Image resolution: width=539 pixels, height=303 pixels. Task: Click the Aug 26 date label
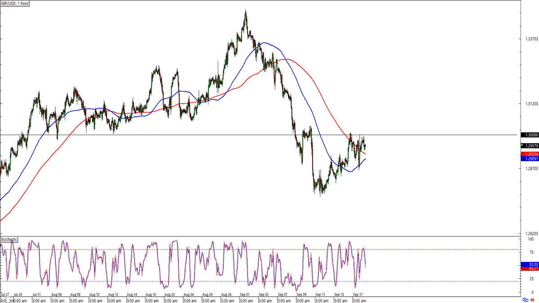coord(207,295)
